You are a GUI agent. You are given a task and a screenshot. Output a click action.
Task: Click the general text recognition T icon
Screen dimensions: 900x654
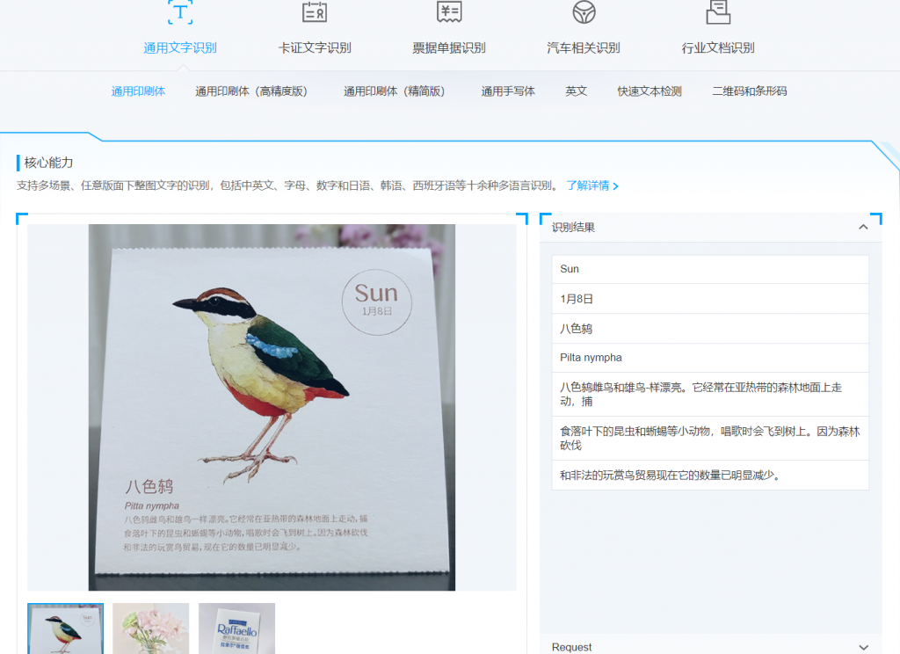[180, 11]
